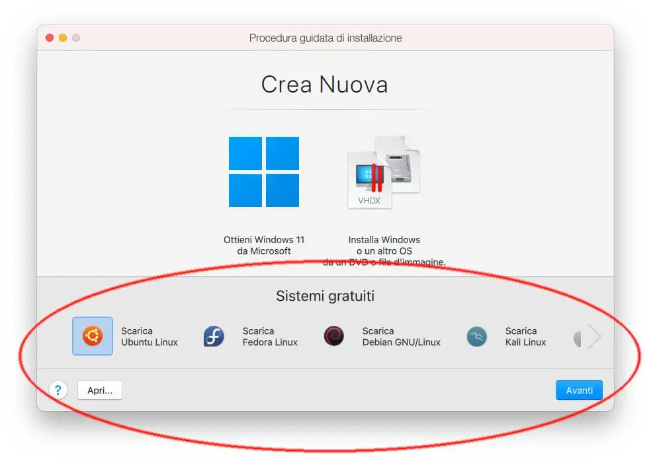Select the Debian GNU/Linux swirl icon
This screenshot has width=651, height=460.
click(x=334, y=336)
